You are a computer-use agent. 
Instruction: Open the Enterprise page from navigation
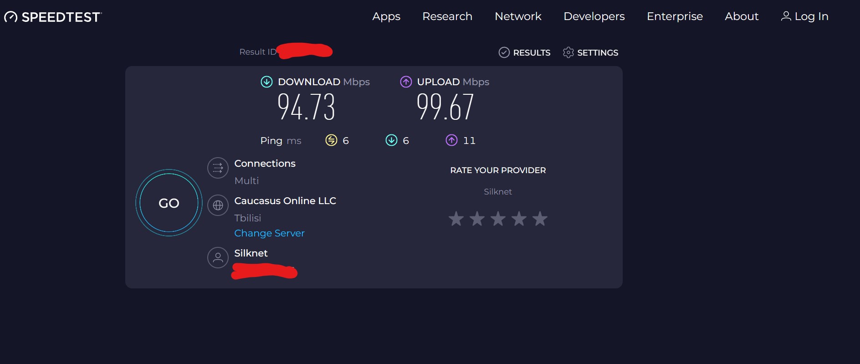click(x=675, y=16)
